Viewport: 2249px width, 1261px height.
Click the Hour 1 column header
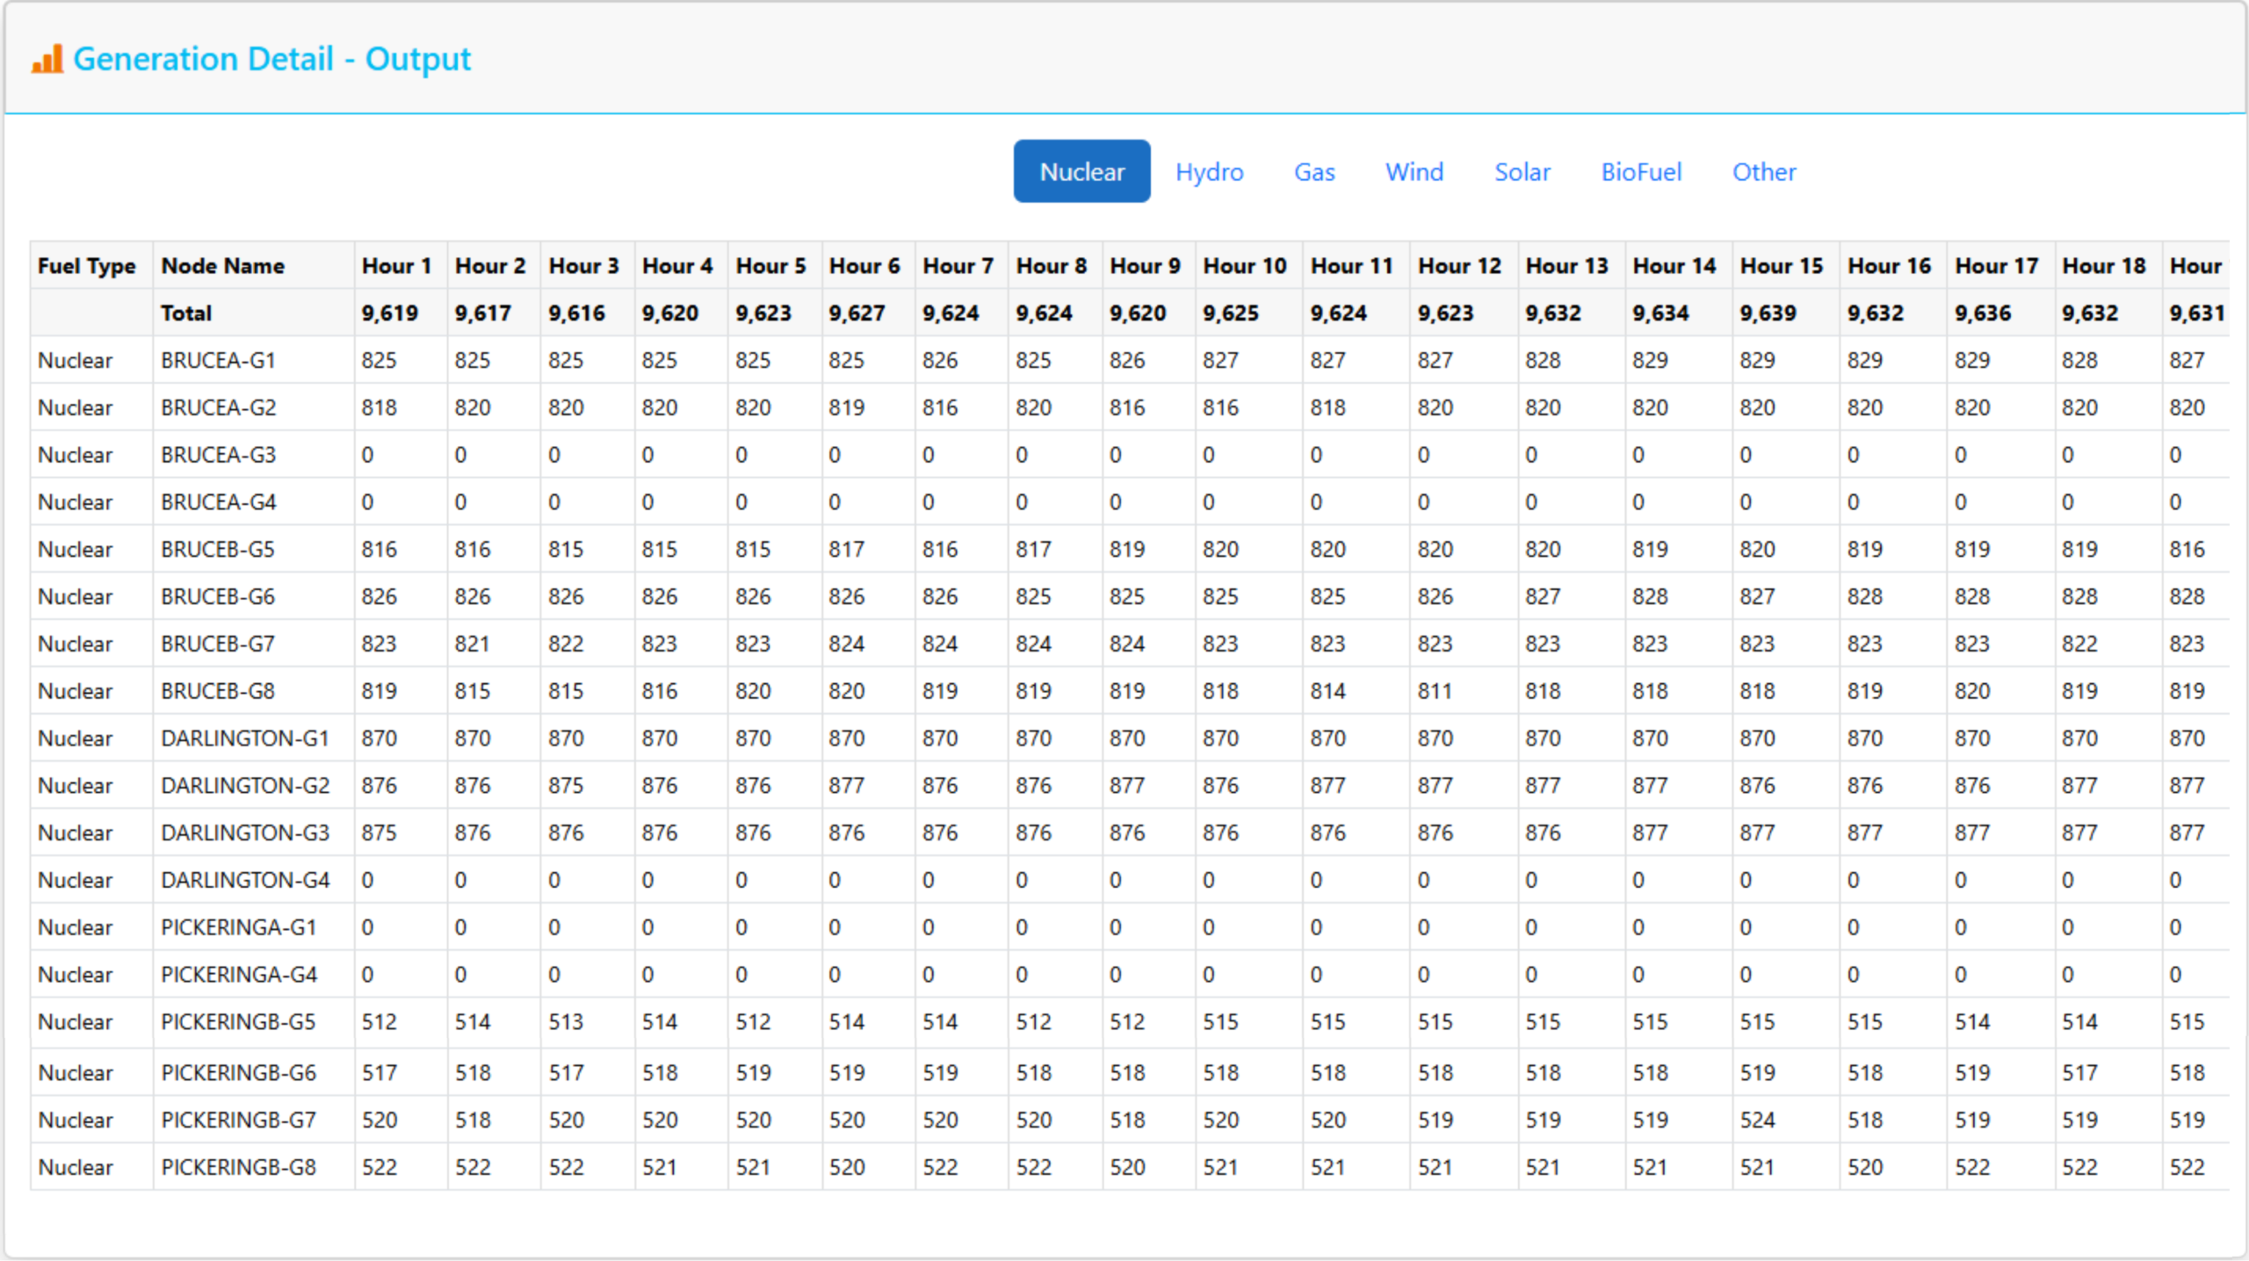pos(396,266)
